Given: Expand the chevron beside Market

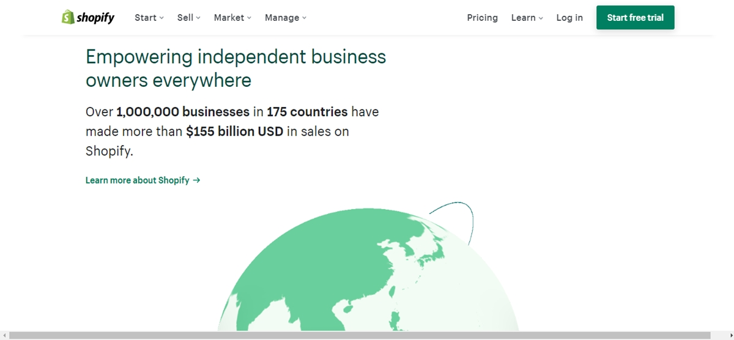Looking at the screenshot, I should [249, 18].
